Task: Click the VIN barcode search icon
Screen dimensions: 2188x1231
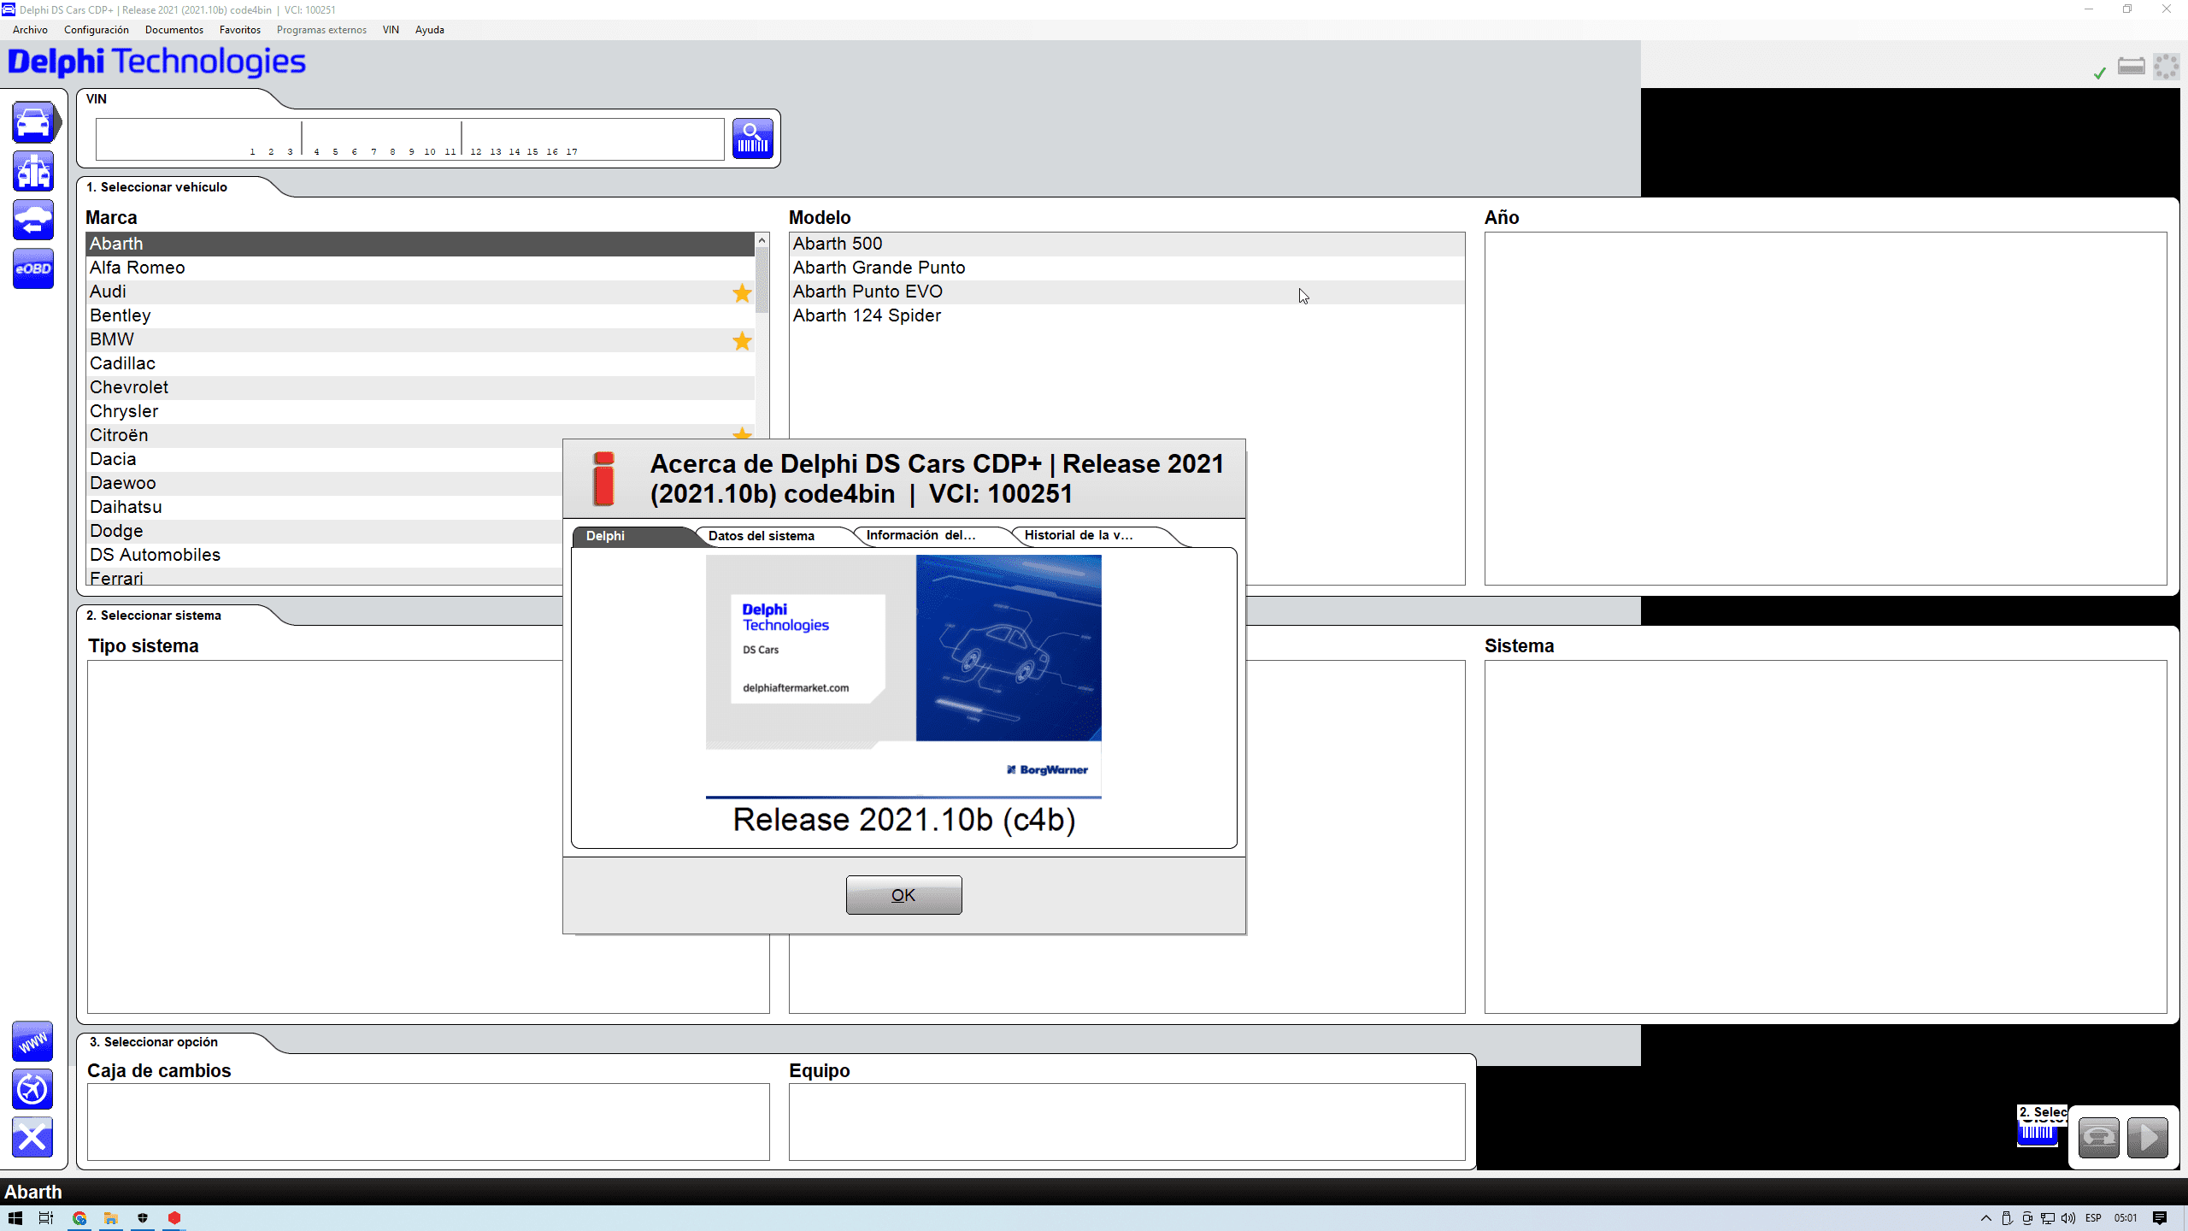Action: [752, 138]
